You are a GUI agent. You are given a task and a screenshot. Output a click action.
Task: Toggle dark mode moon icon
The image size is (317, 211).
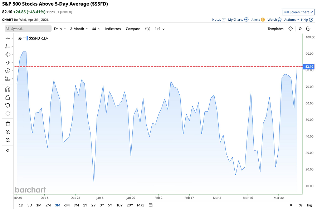pyautogui.click(x=308, y=29)
